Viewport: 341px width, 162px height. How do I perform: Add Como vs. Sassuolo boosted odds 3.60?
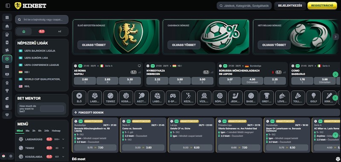tap(143, 148)
